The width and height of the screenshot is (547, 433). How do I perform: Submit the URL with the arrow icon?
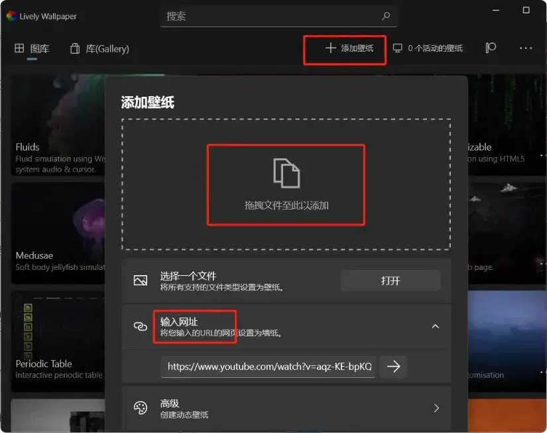[393, 366]
